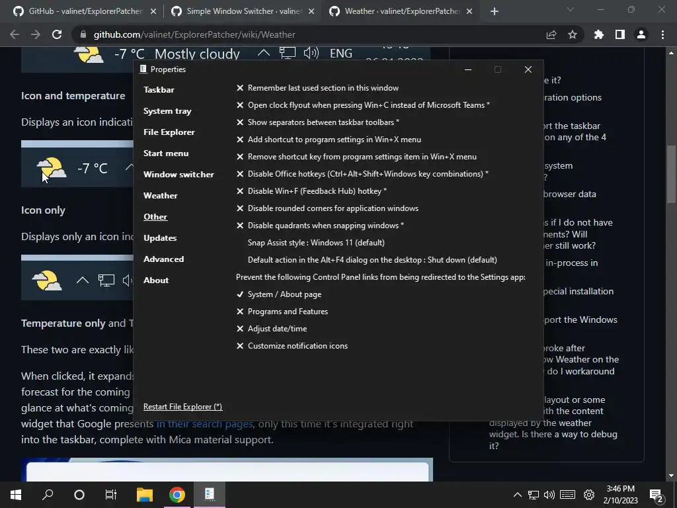677x508 pixels.
Task: Toggle Disable rounded corners option
Action: (327, 208)
